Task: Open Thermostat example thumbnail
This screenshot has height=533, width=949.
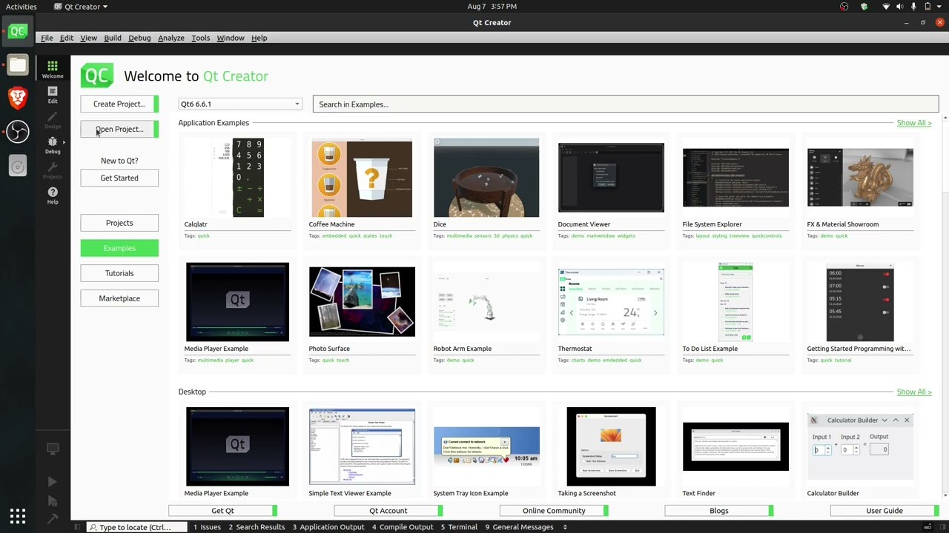Action: click(611, 302)
